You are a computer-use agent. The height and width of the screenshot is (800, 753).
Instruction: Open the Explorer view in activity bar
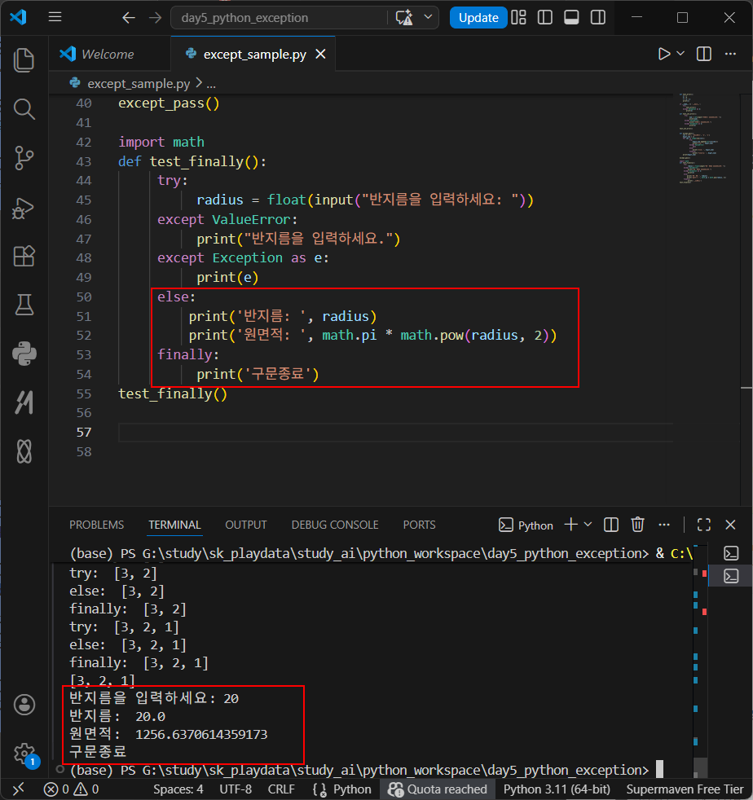click(x=24, y=60)
